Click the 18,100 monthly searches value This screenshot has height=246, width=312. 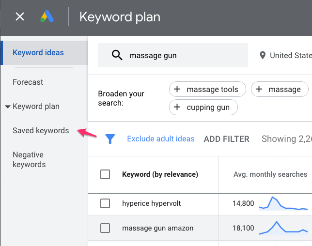pos(243,228)
